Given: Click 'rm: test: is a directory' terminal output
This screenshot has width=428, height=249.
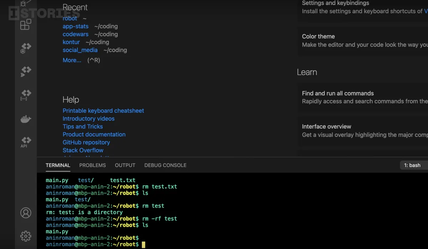Looking at the screenshot, I should 84,212.
